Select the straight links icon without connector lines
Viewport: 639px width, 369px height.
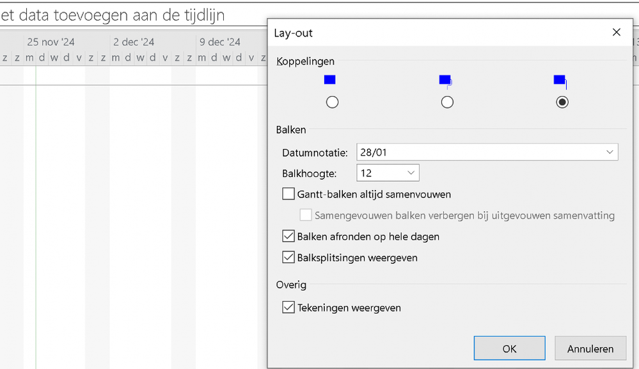click(329, 80)
